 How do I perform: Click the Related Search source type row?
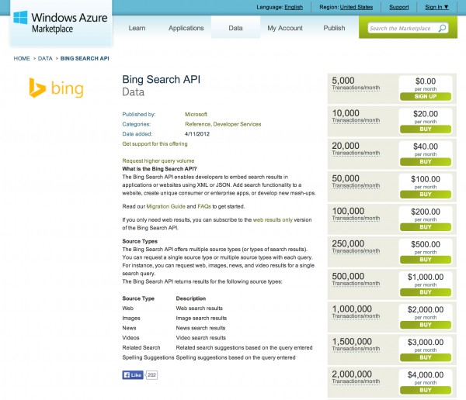click(217, 348)
